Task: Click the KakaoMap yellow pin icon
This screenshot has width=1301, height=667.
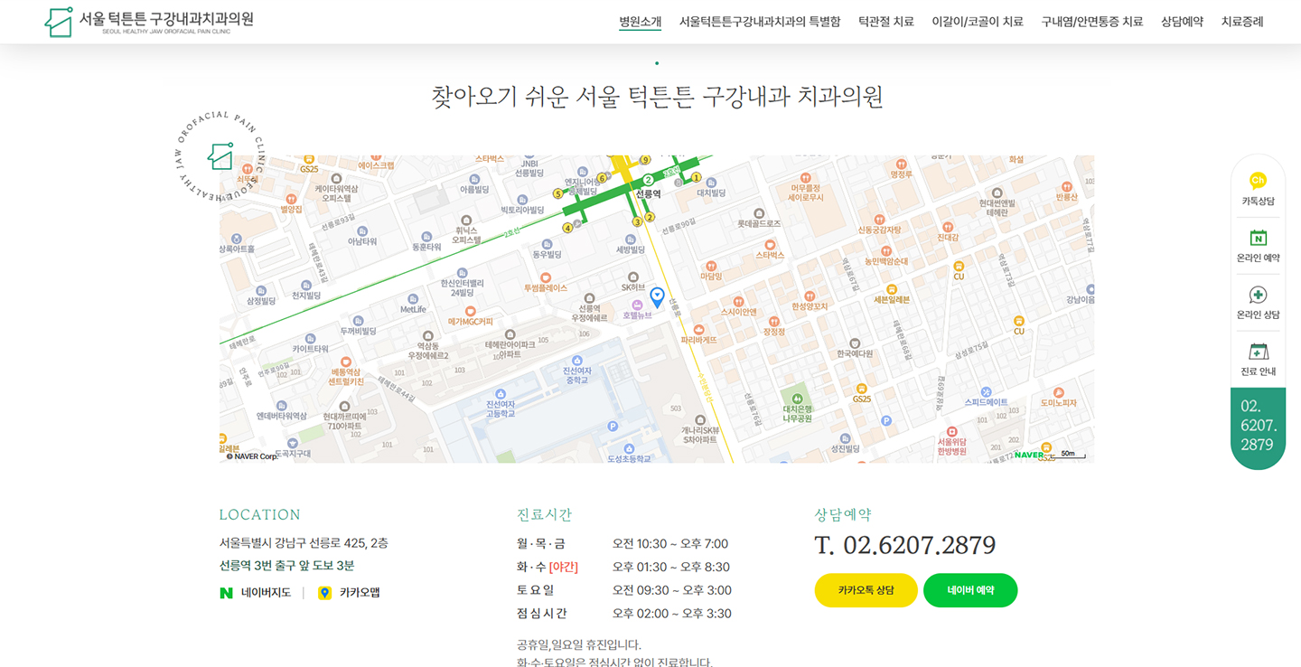Action: click(x=324, y=593)
